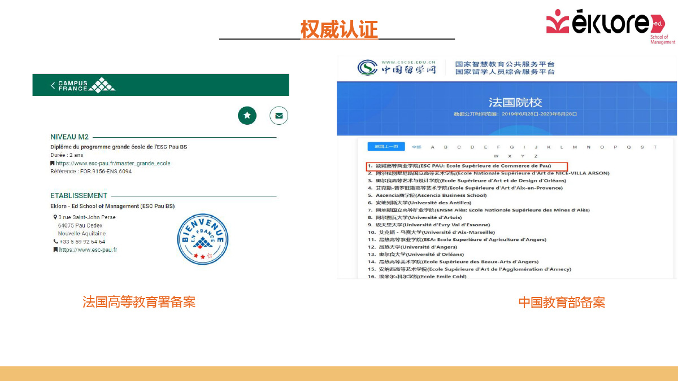Filter schools by letter A
The width and height of the screenshot is (678, 381).
click(433, 147)
